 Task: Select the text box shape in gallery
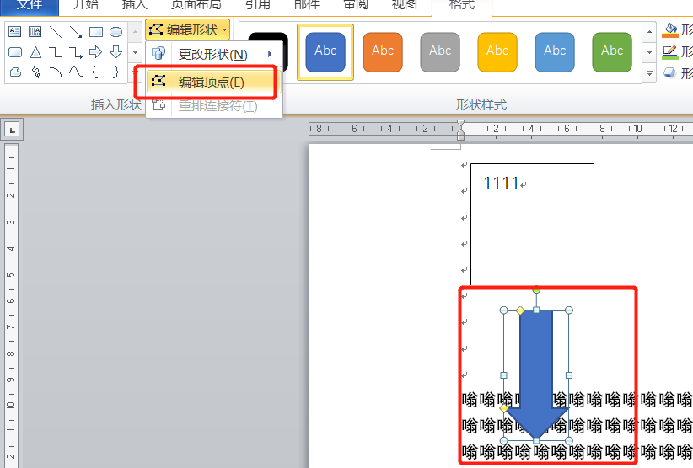point(14,32)
